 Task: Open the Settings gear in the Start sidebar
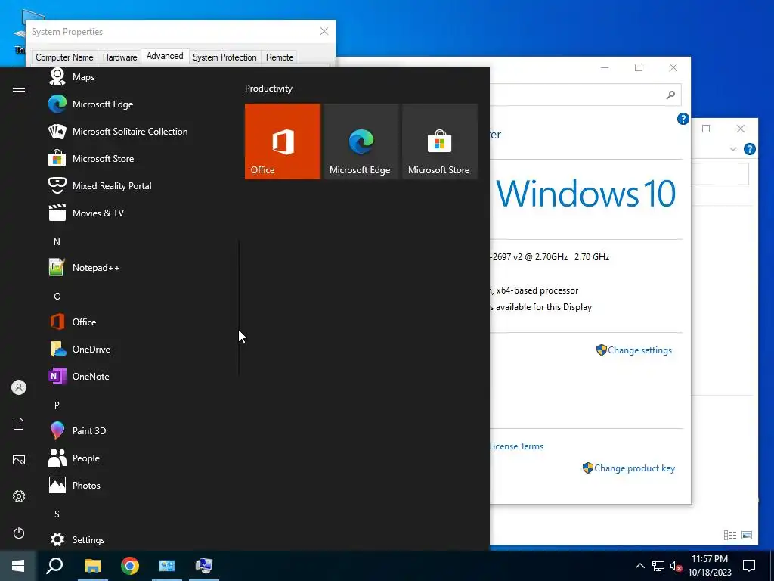(x=19, y=496)
